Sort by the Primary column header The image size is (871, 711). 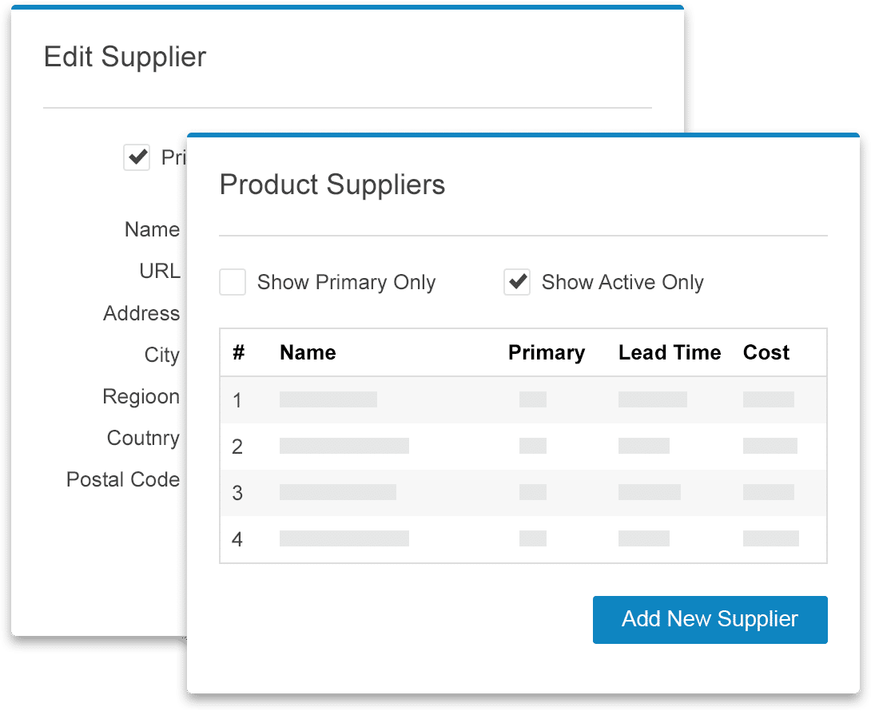pos(547,353)
